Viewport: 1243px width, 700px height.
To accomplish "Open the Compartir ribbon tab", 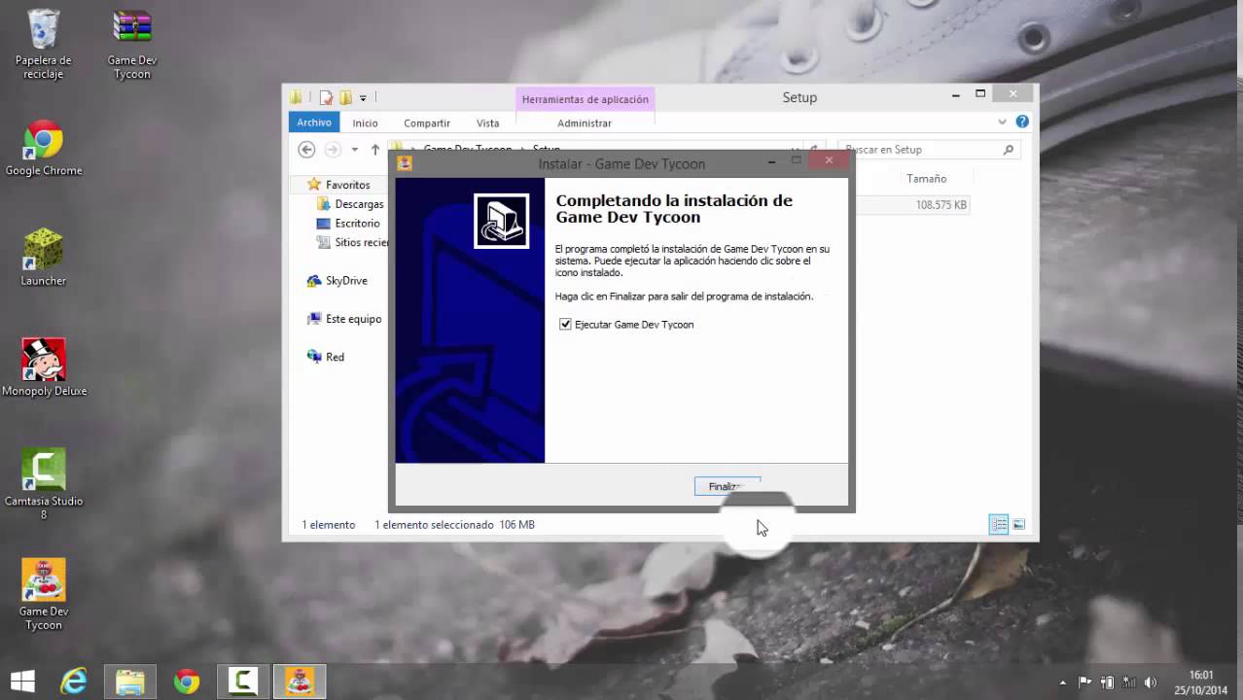I will [x=427, y=123].
